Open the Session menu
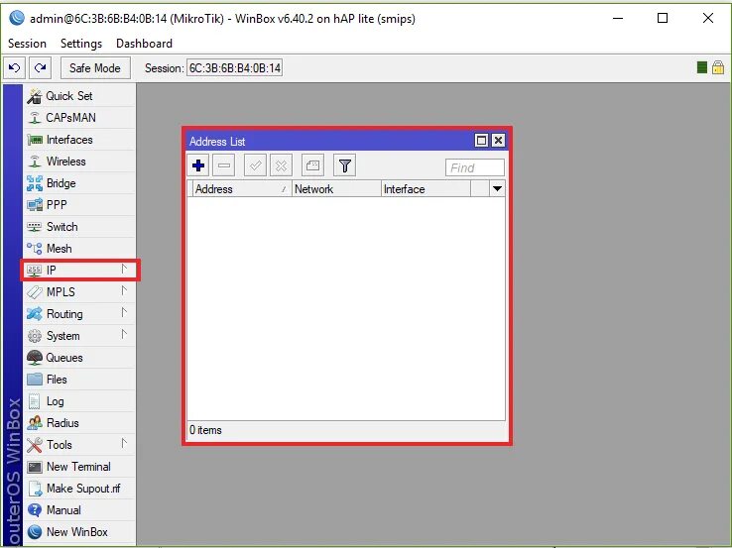The height and width of the screenshot is (548, 732). click(x=27, y=44)
